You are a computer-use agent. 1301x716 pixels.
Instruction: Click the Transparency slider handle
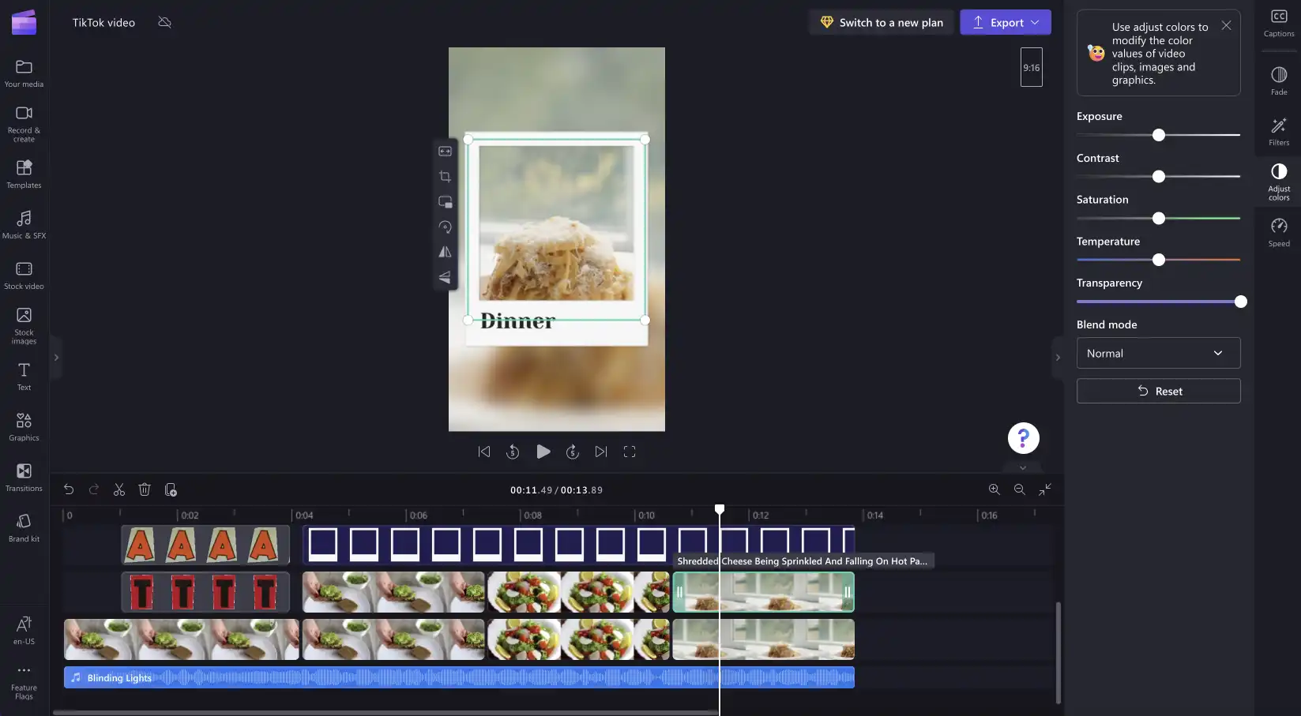1240,302
